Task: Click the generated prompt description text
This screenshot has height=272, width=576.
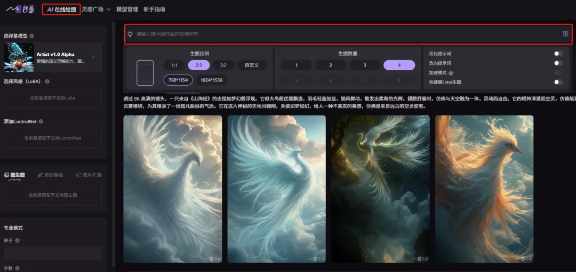Action: pos(350,102)
